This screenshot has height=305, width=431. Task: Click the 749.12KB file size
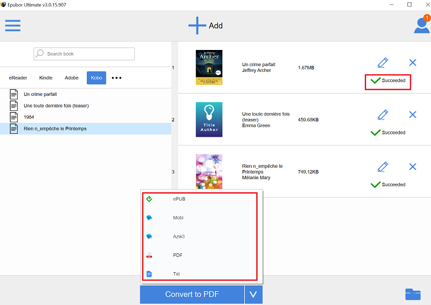(308, 172)
